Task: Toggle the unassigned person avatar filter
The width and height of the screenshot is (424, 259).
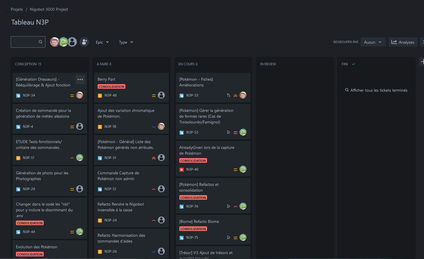Action: tap(72, 42)
